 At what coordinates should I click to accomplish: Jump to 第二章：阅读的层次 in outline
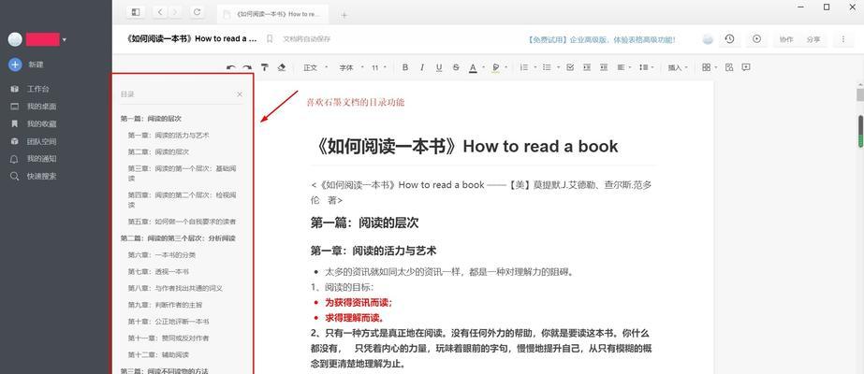159,151
